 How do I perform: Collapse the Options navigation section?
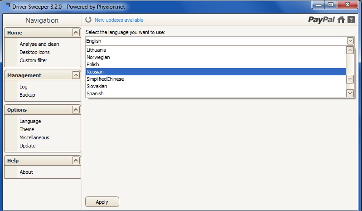76,109
